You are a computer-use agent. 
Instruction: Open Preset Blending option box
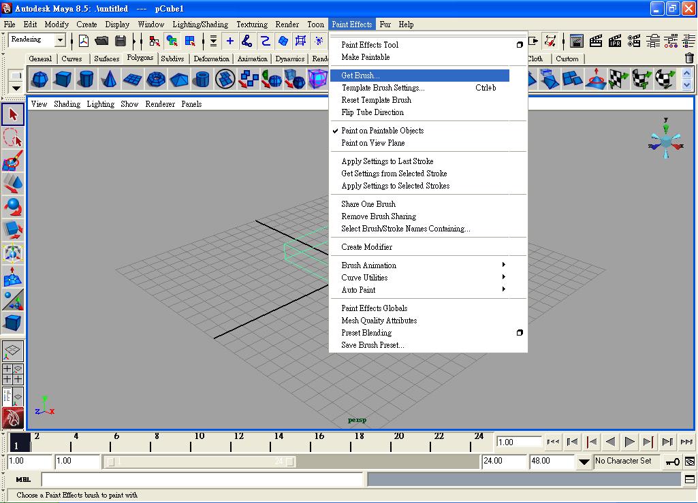click(520, 333)
